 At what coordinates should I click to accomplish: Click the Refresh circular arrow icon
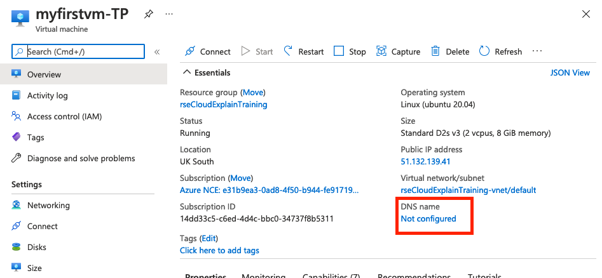point(484,51)
